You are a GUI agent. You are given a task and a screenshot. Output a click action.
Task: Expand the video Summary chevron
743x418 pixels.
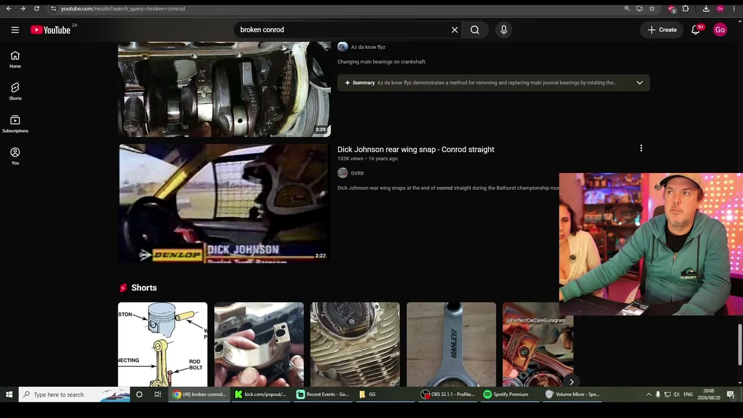640,82
